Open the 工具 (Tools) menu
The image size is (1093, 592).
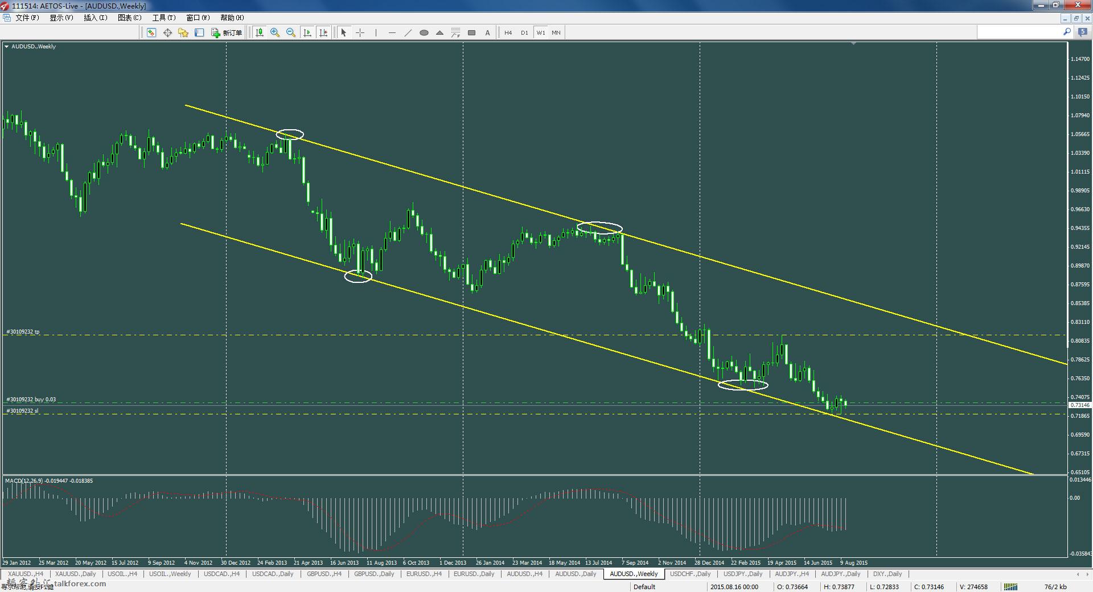point(164,18)
